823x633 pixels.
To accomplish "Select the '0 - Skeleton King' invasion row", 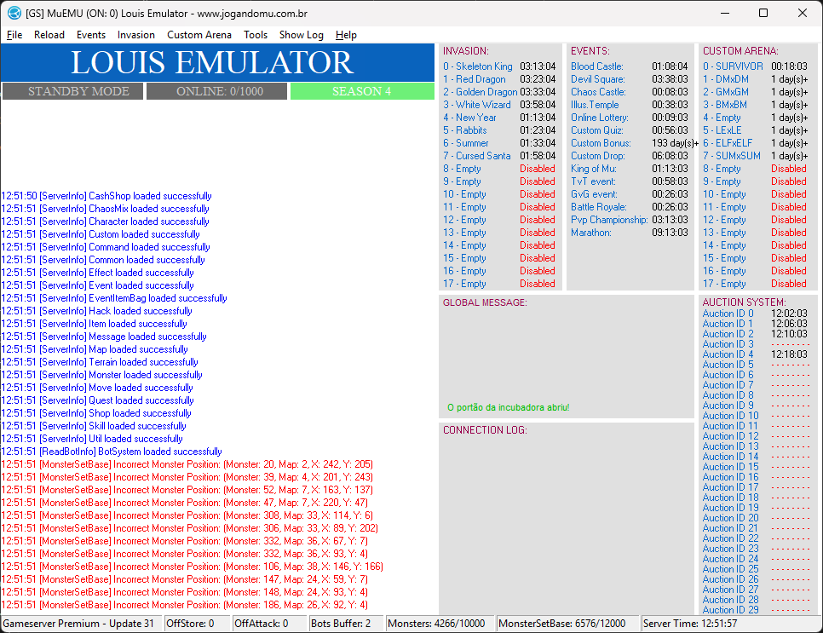I will (x=499, y=66).
